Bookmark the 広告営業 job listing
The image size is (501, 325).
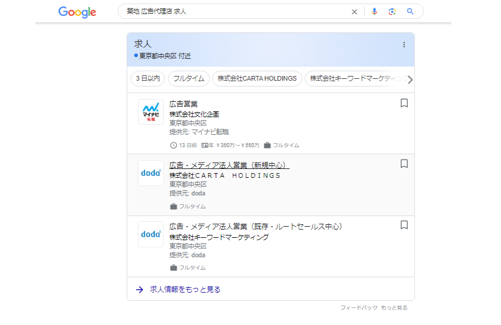coord(404,103)
